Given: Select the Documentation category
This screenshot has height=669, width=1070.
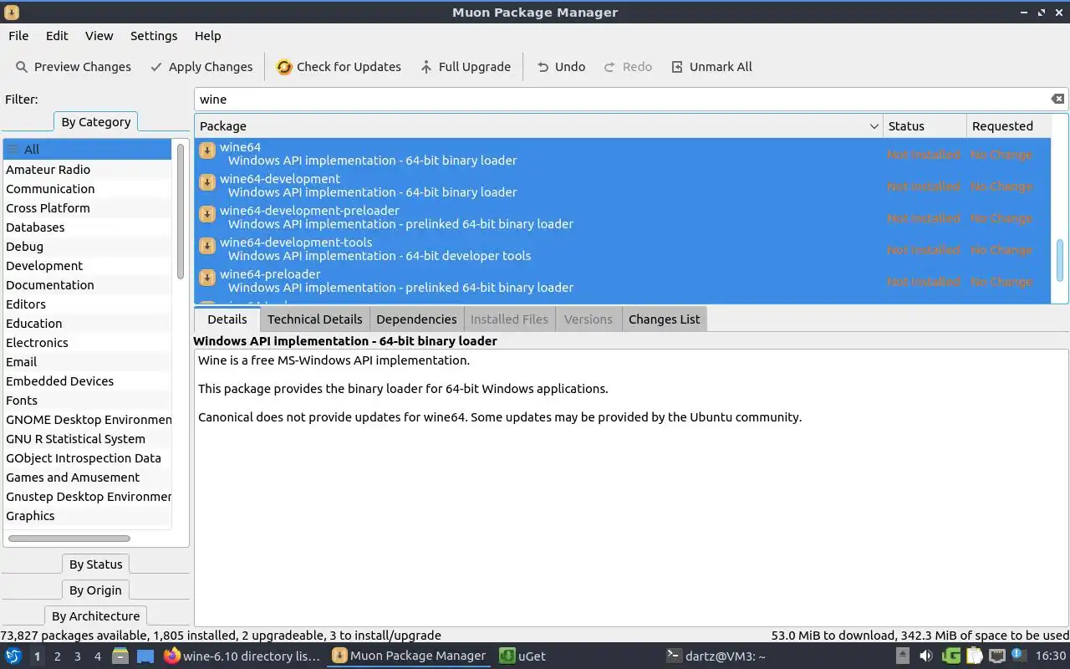Looking at the screenshot, I should 88,285.
